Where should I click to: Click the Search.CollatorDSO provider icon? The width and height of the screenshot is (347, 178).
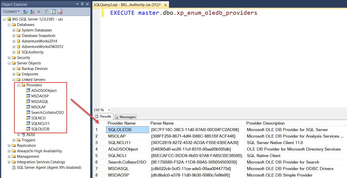pyautogui.click(x=28, y=113)
